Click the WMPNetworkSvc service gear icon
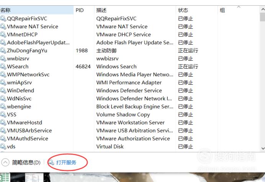265x182 pixels. 3,74
